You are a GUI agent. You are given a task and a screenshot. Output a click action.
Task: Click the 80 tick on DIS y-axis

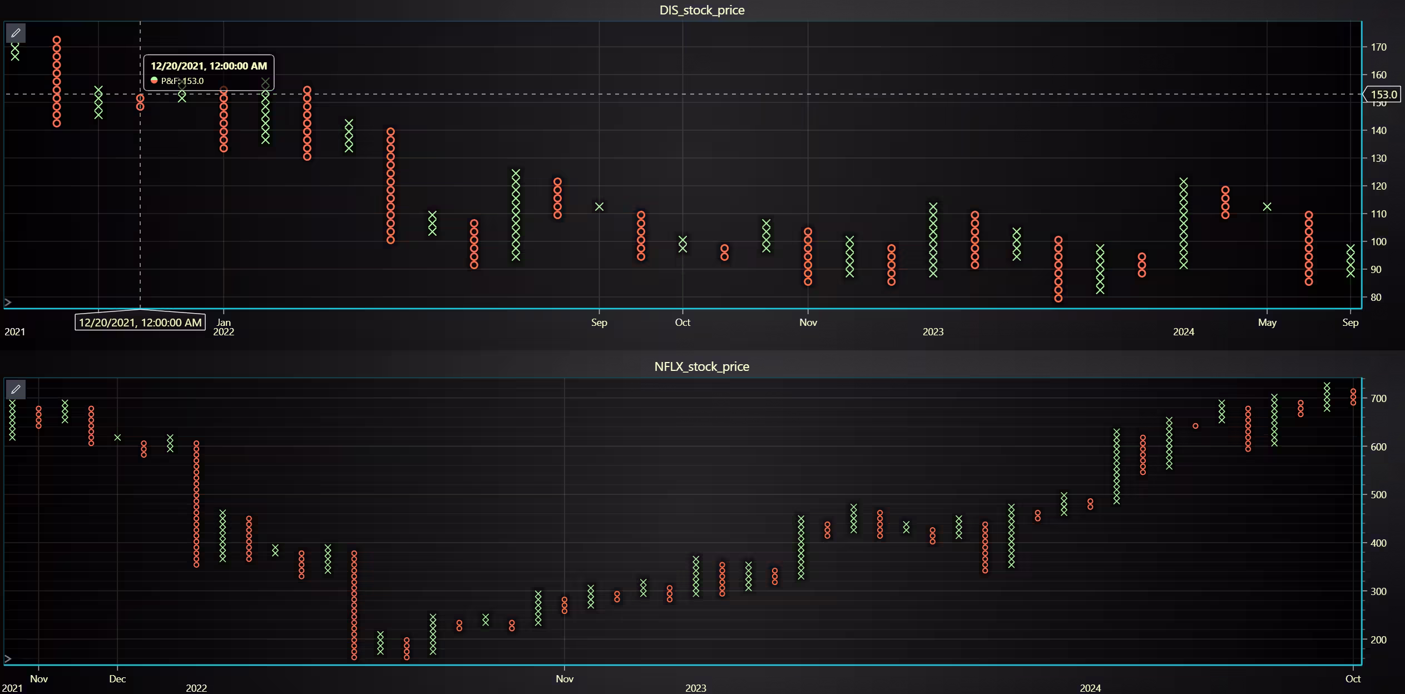point(1376,298)
